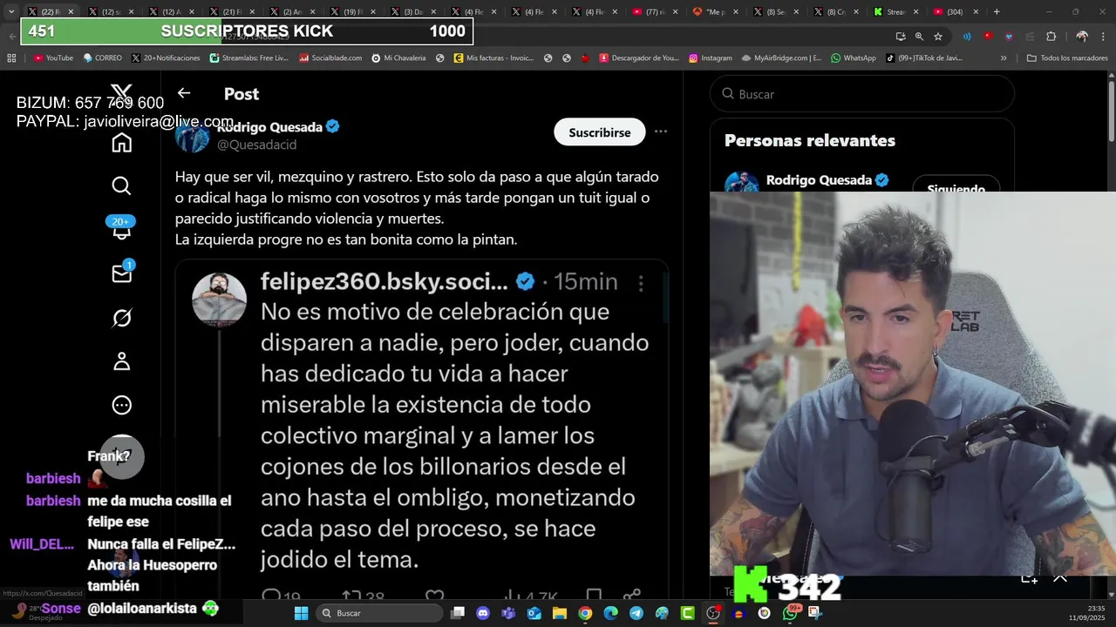Open MyAirBridge.com bookmark
This screenshot has width=1116, height=627.
tap(781, 57)
